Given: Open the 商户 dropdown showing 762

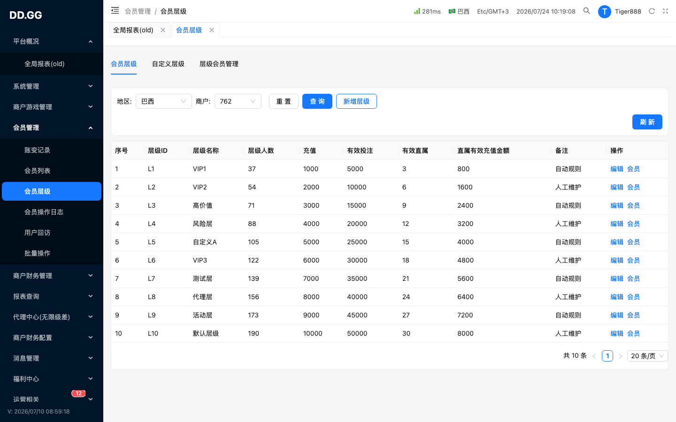Looking at the screenshot, I should 238,101.
